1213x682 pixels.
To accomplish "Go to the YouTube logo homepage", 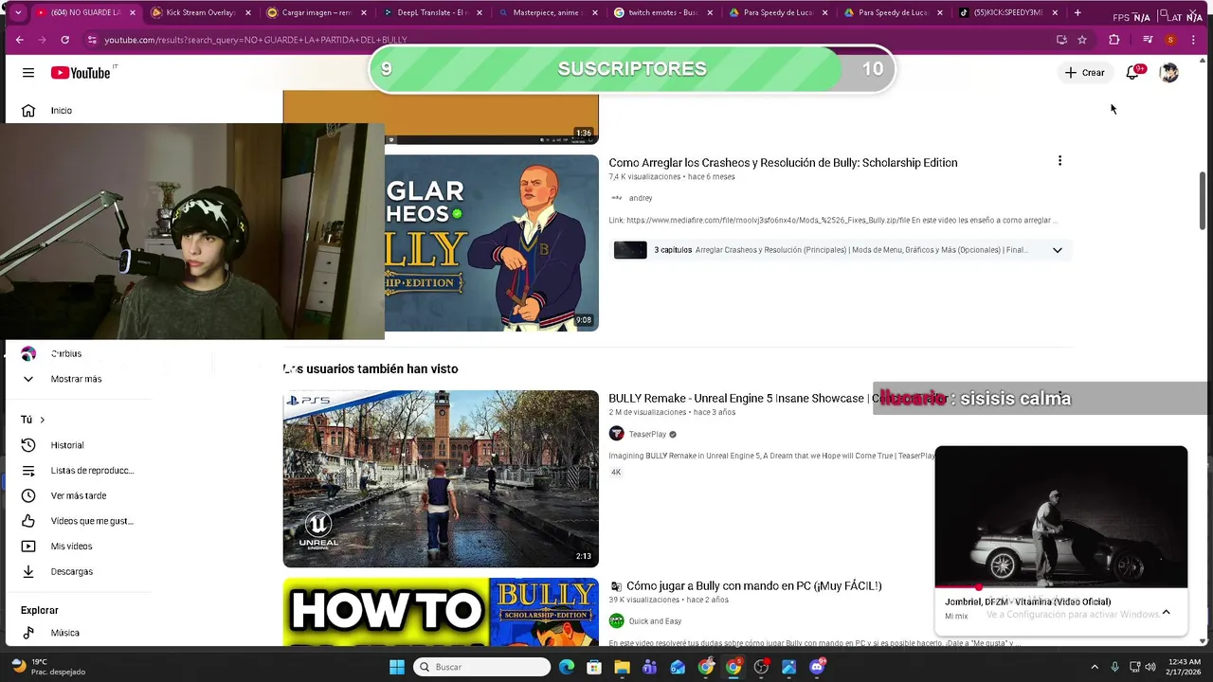I will 83,73.
